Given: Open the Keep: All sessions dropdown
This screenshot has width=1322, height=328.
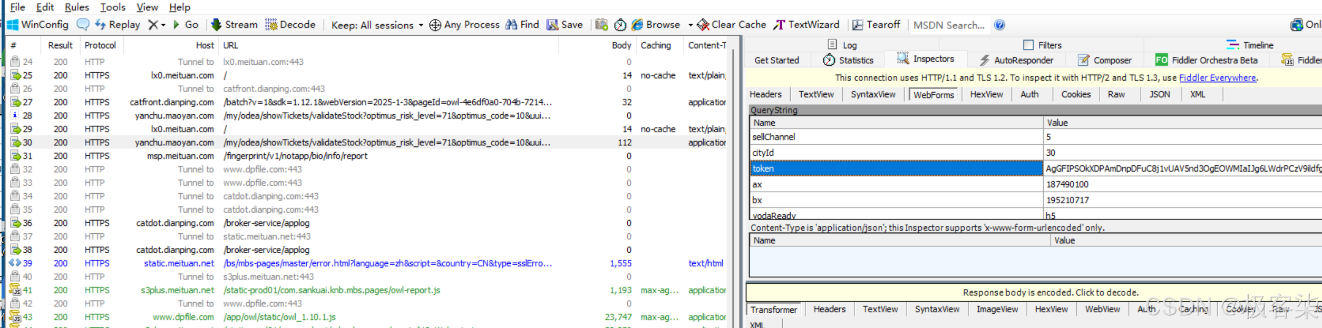Looking at the screenshot, I should pos(377,25).
